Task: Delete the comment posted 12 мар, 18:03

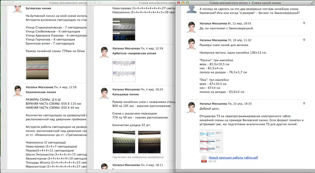Action: [304, 23]
